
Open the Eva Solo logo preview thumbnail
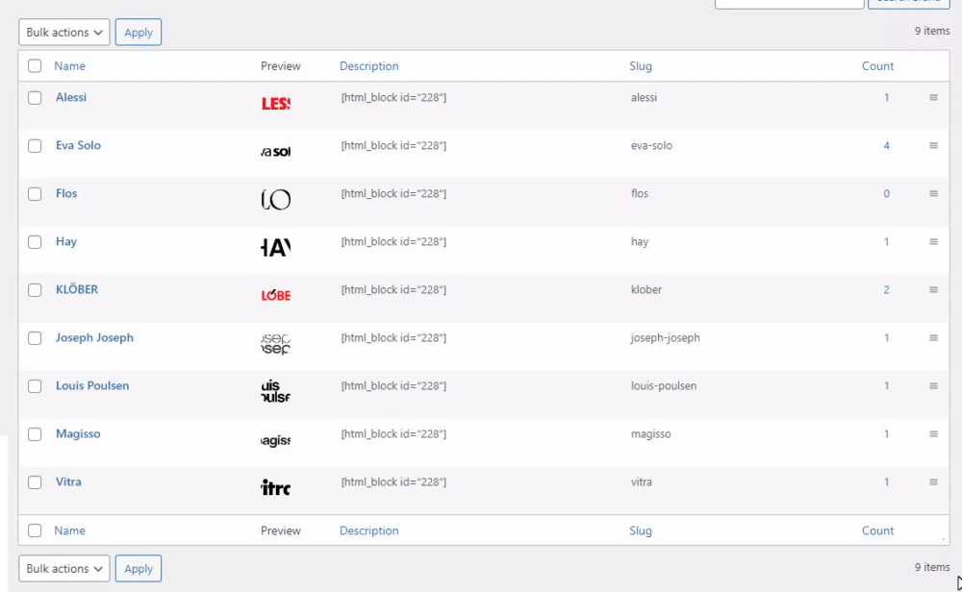(x=275, y=152)
